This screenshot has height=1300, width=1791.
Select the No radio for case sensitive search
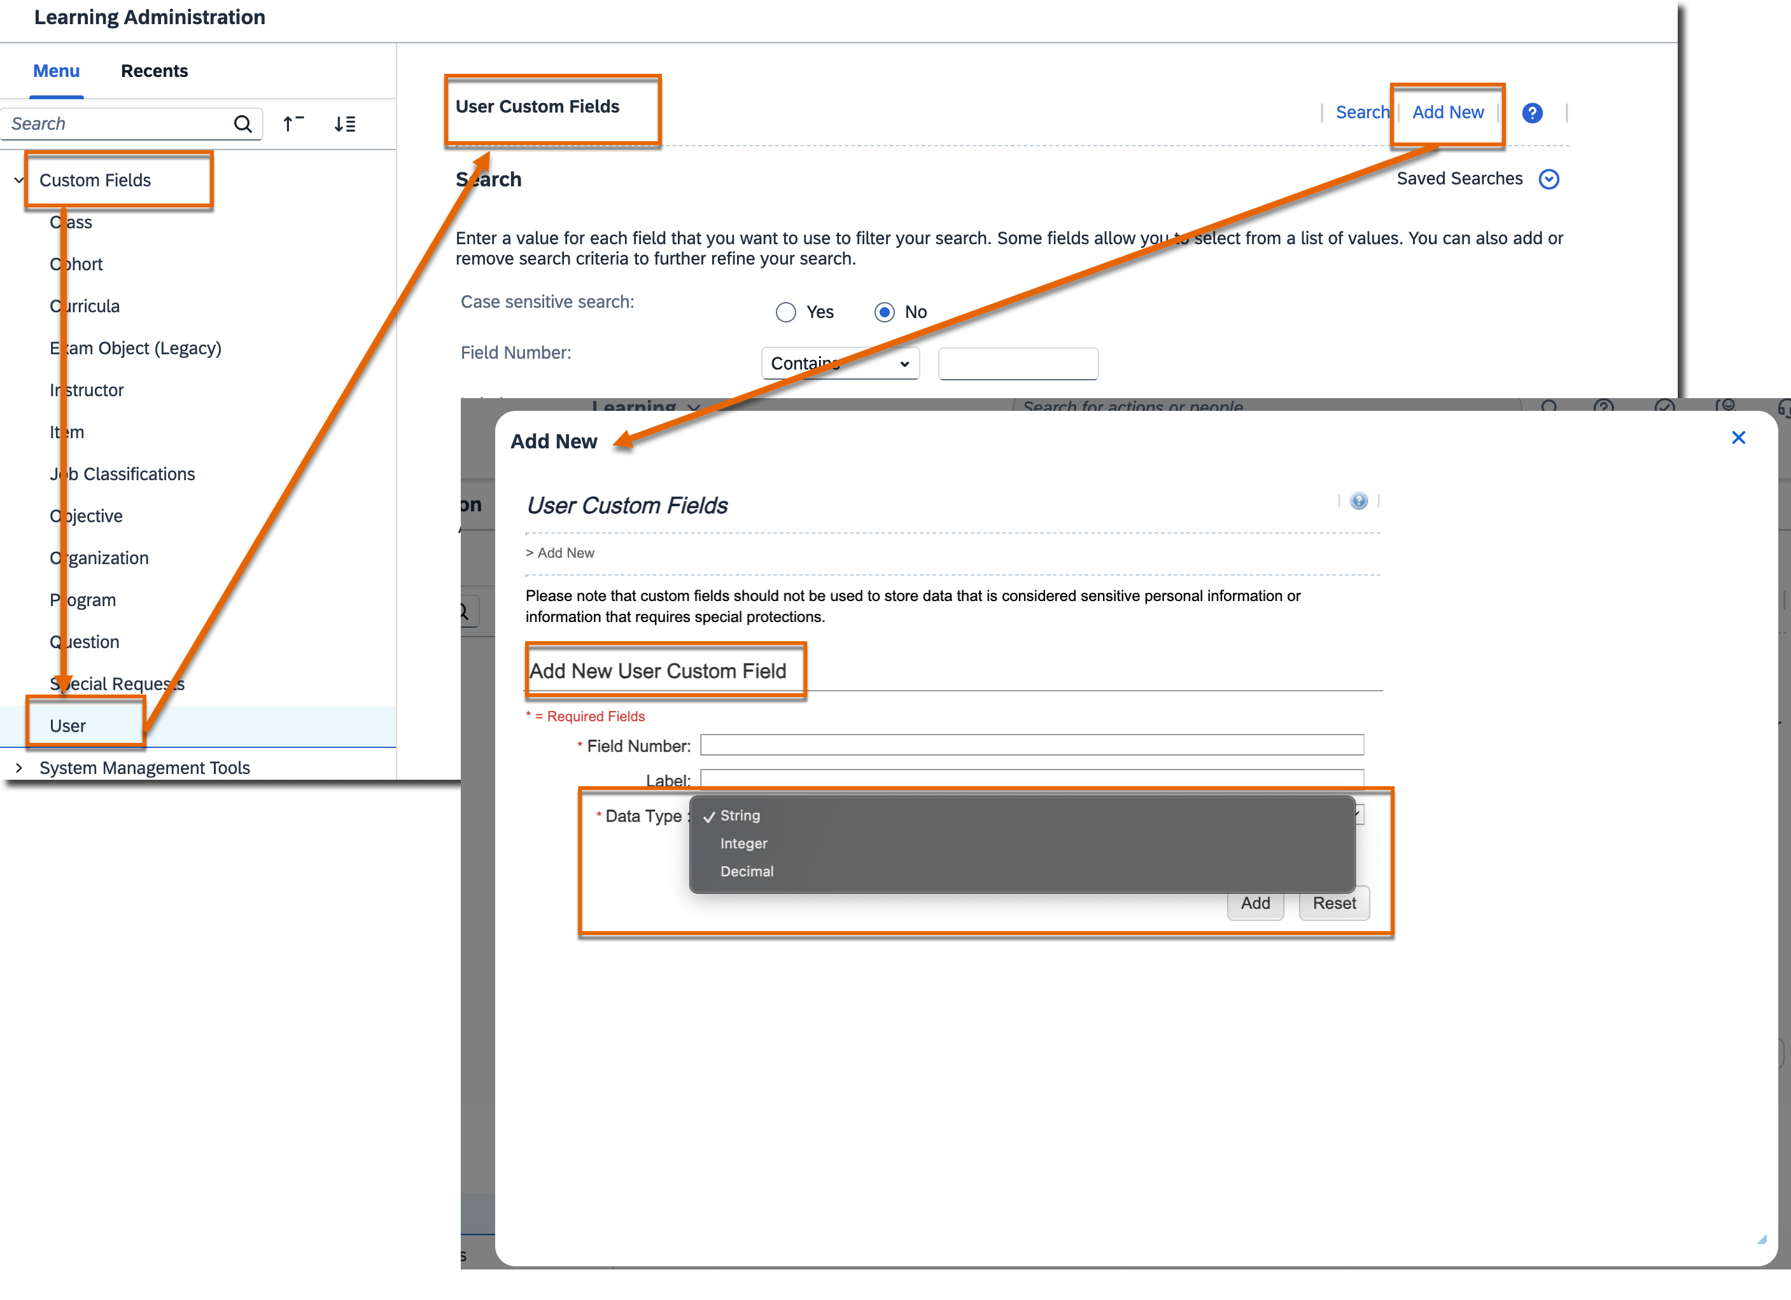click(885, 312)
